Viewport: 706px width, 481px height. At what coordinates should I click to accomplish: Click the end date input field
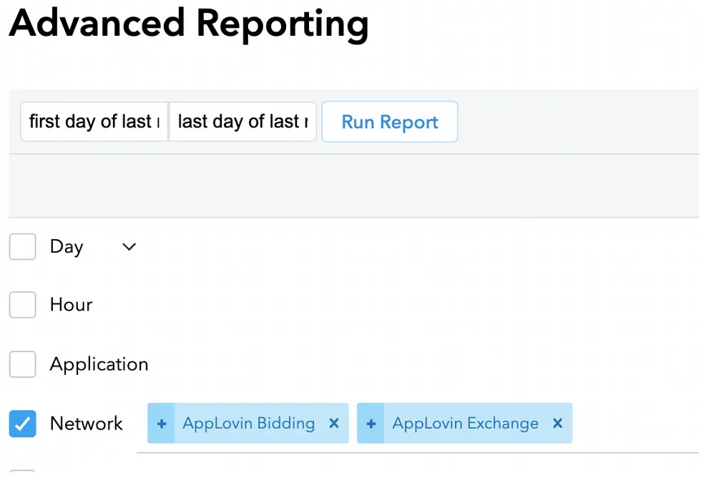click(x=242, y=122)
